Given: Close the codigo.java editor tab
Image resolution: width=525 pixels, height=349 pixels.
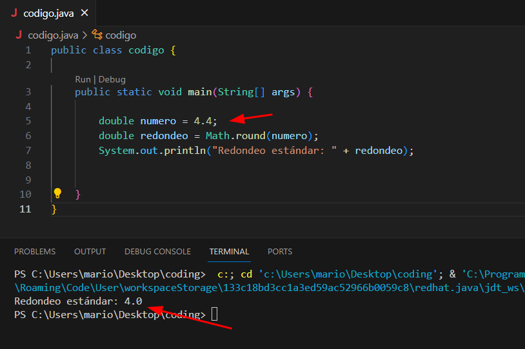Looking at the screenshot, I should point(84,13).
